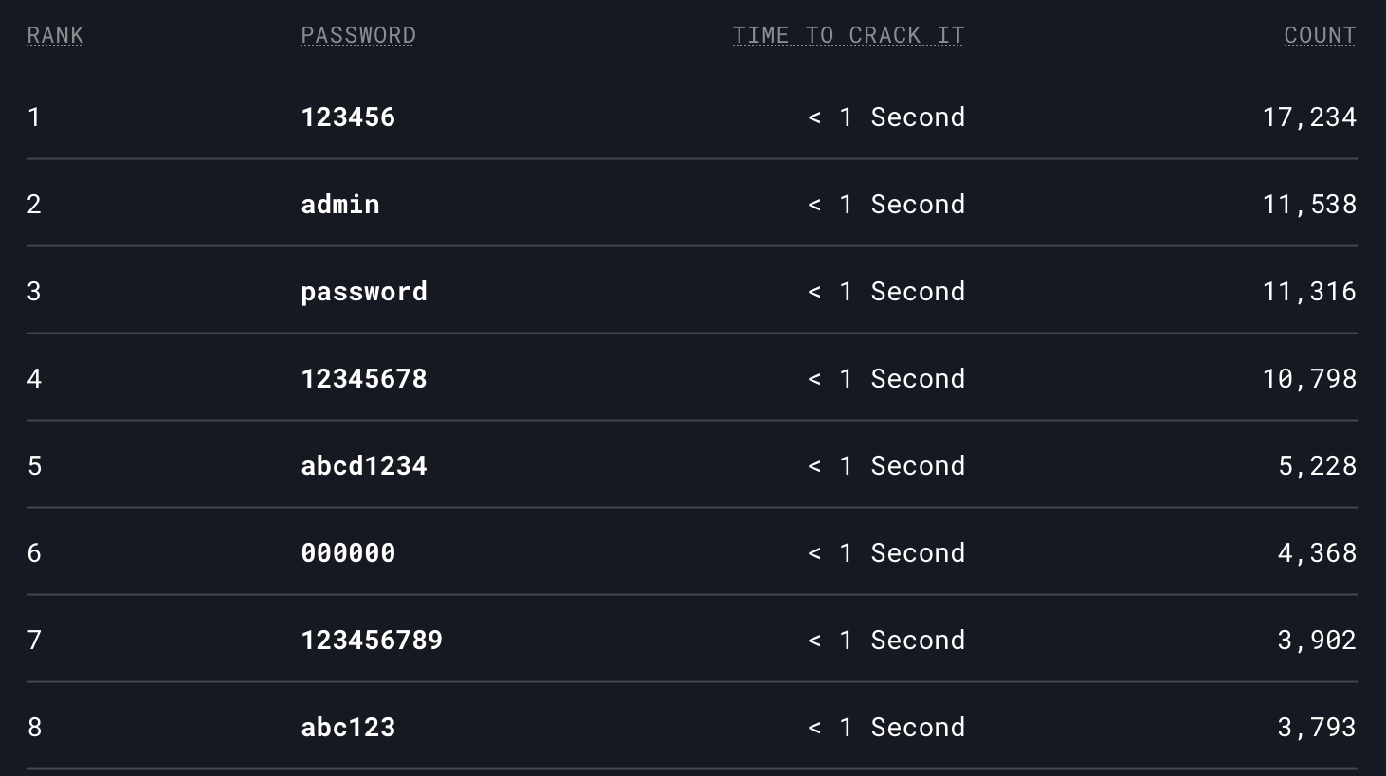Click the password entry in row 3
This screenshot has height=776, width=1386.
point(364,292)
